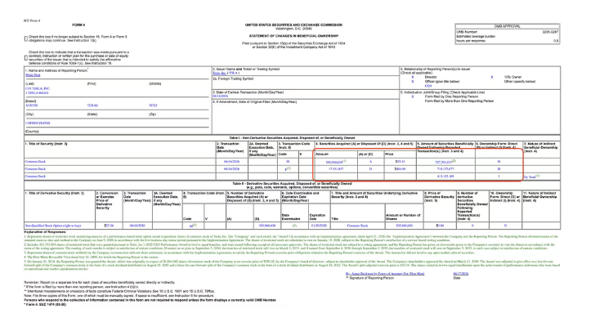Click 'Non-Qualified Stock Option (right to buy)' in Table II
Viewport: 595px width, 309px height.
(53, 226)
